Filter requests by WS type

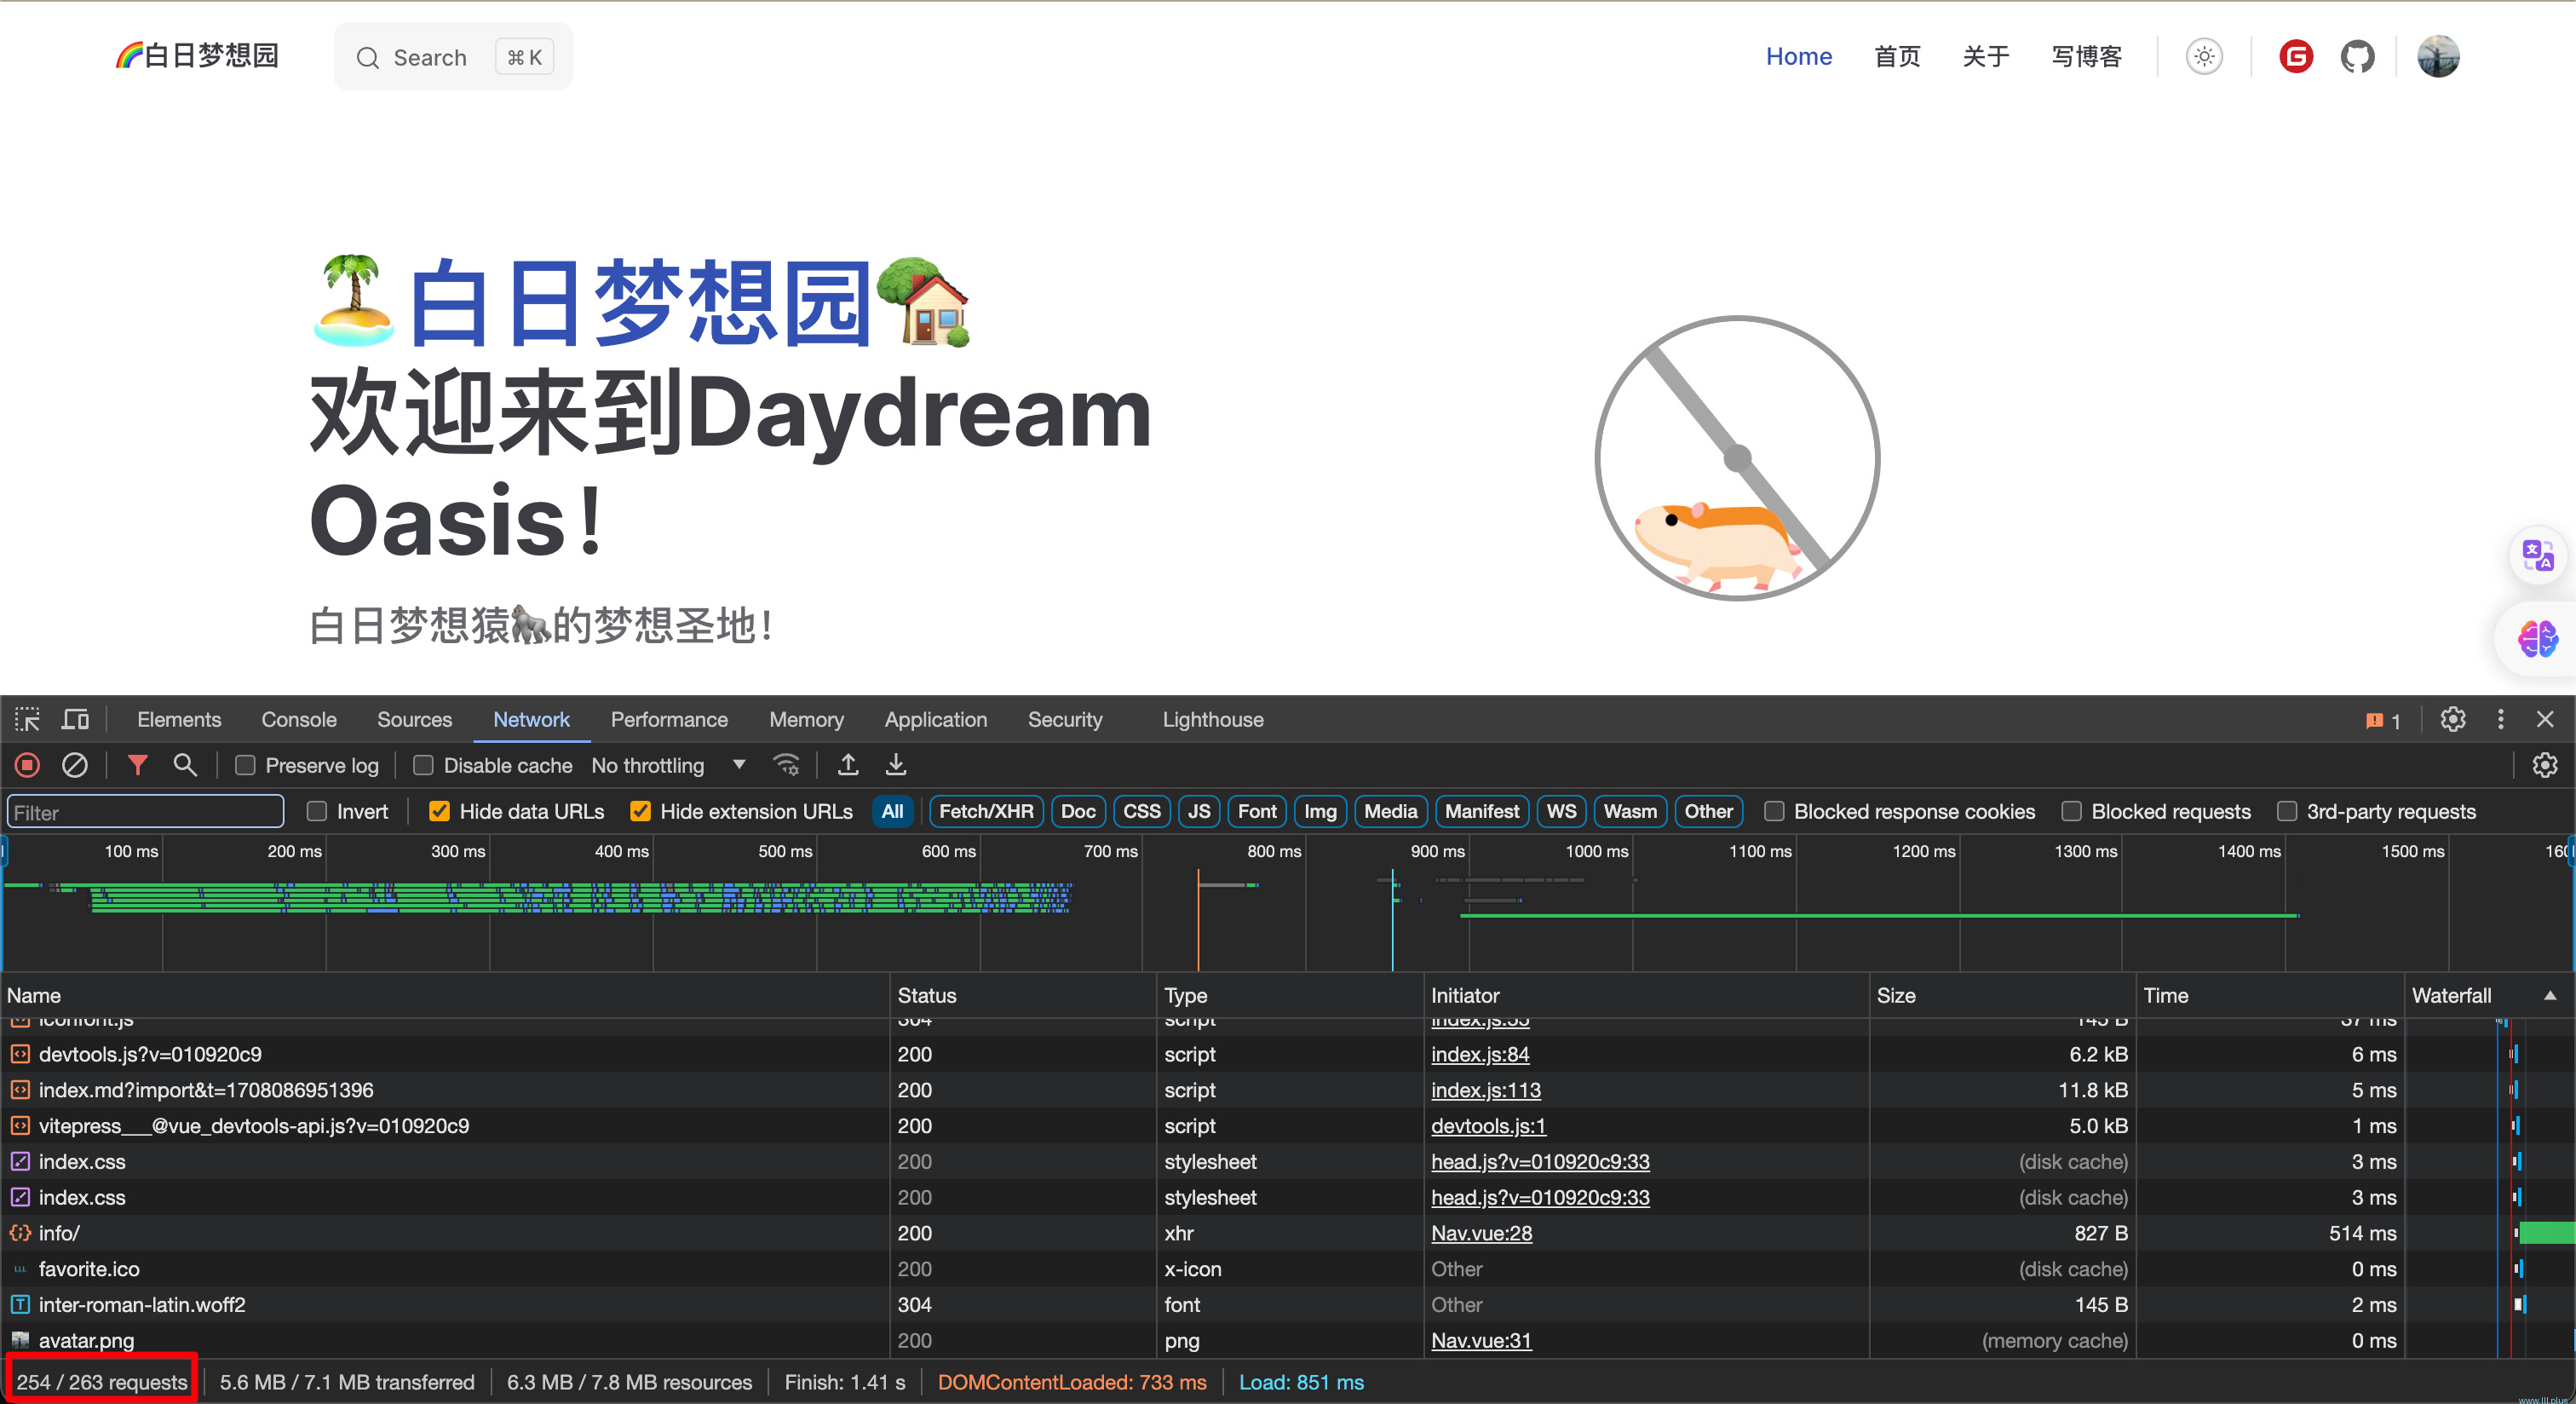tap(1561, 812)
